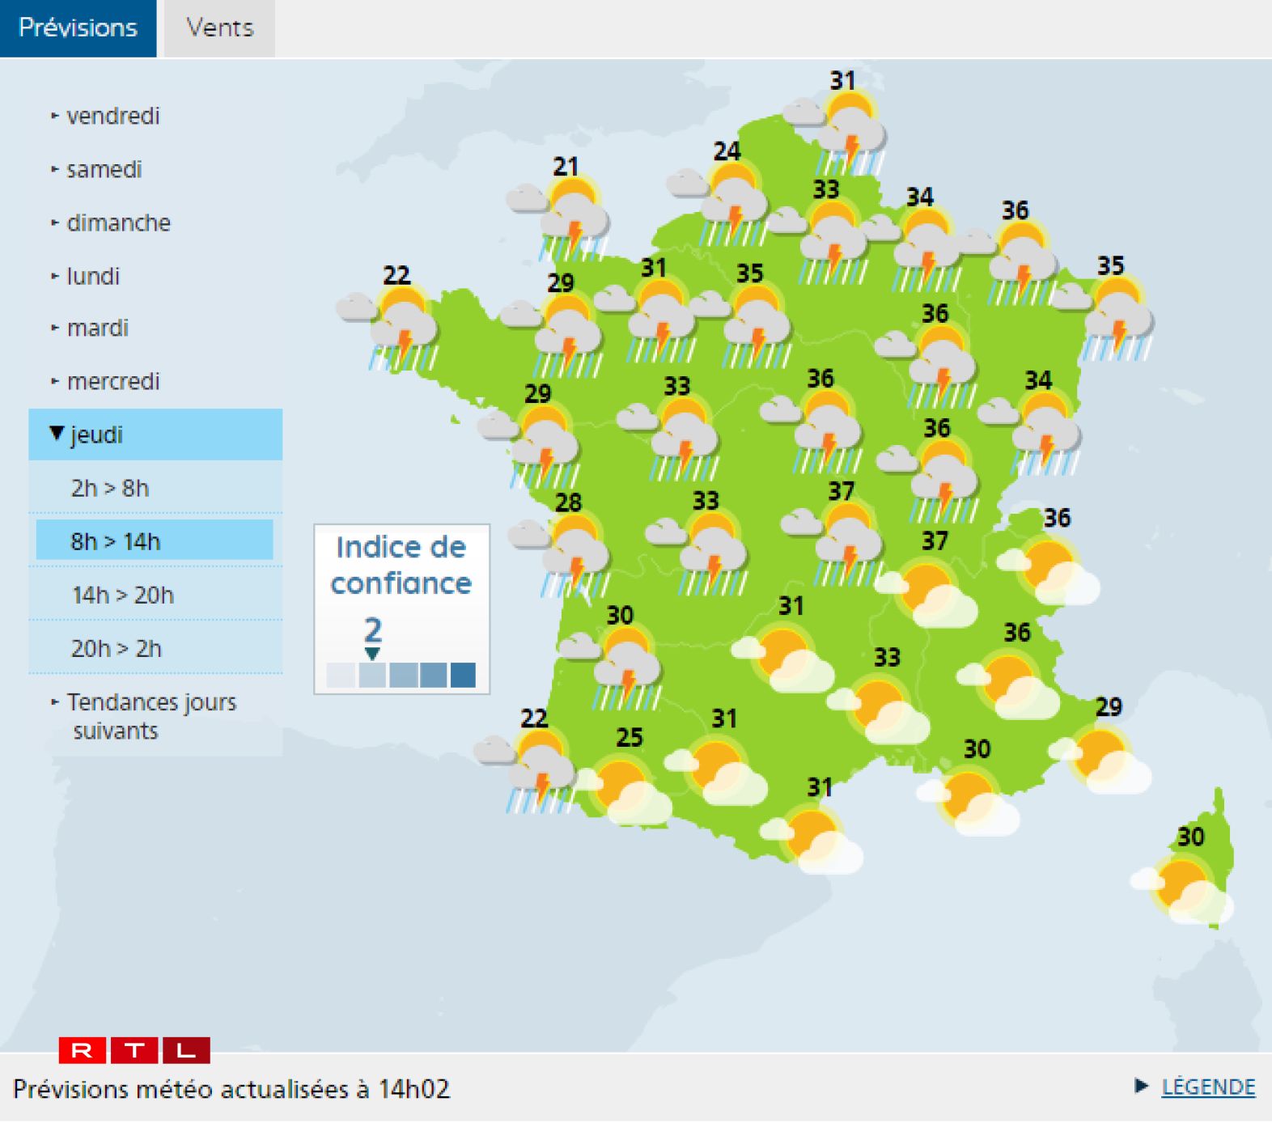
Task: Click the sunny icon showing 37 degrees
Action: (x=927, y=592)
